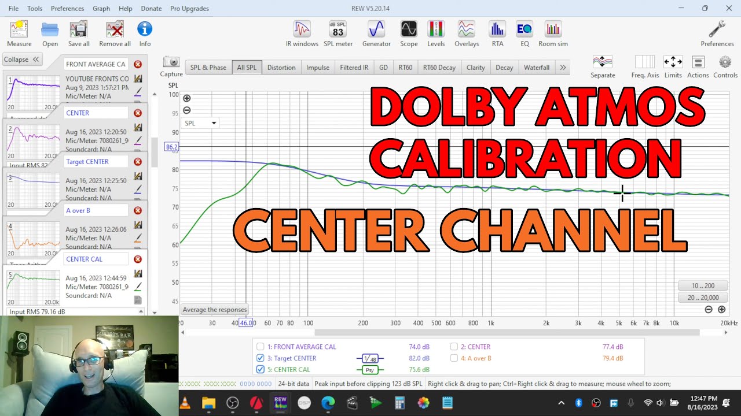
Task: Switch to the Waterfall tab
Action: (x=537, y=68)
